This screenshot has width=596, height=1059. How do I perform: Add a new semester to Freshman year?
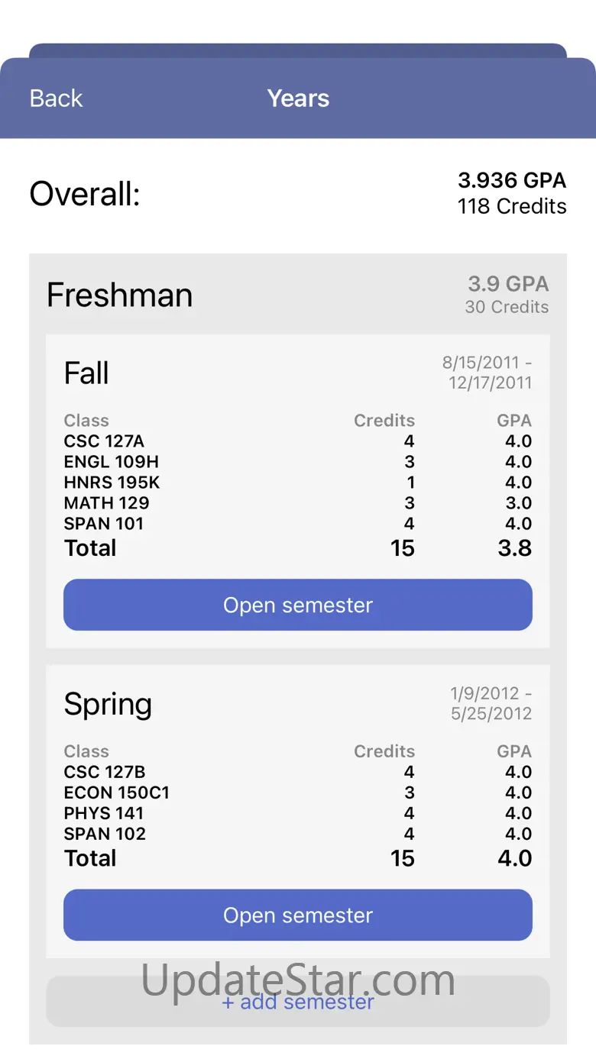[297, 1002]
